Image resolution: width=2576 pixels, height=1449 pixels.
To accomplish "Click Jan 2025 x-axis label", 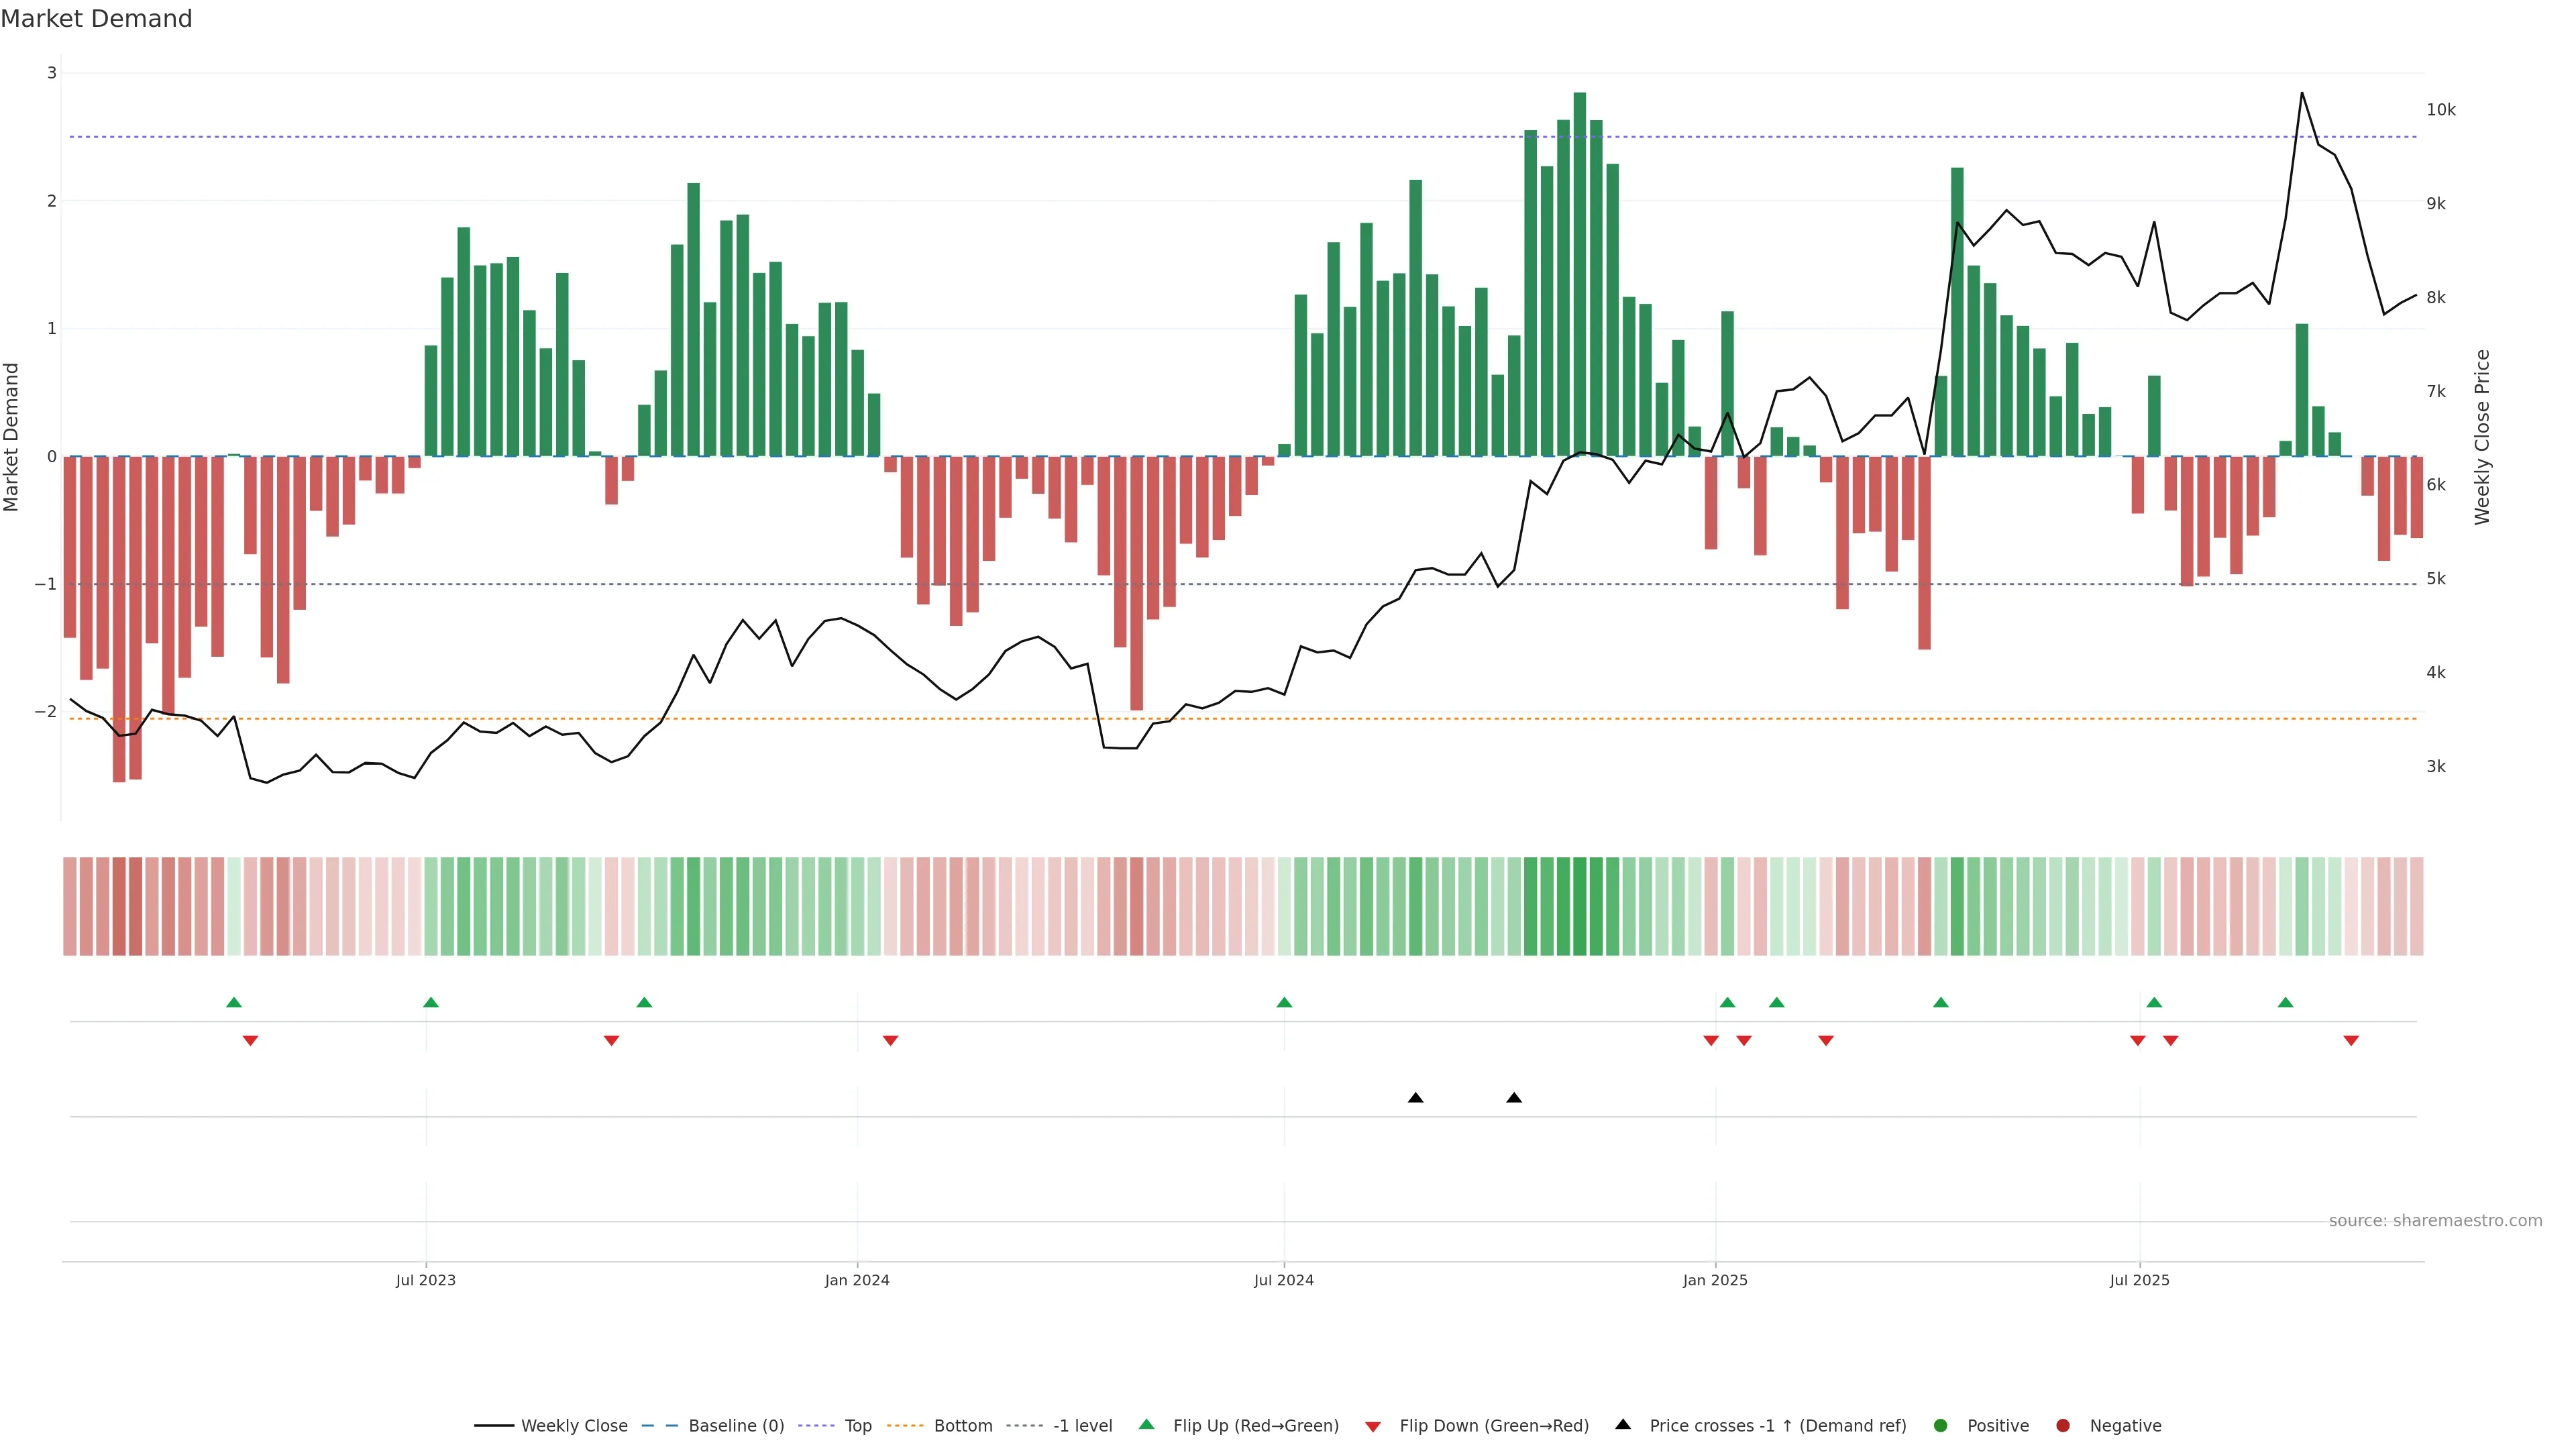I will (1715, 1280).
